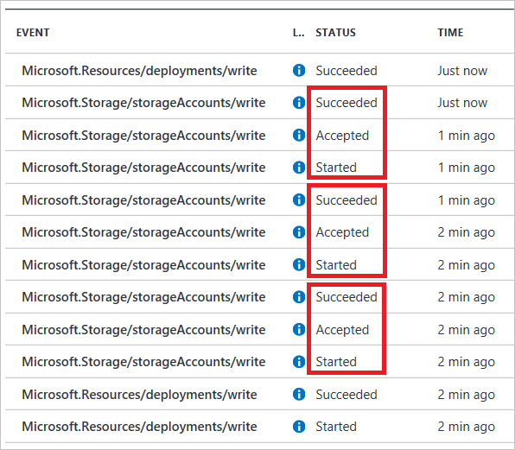Select 2 min ago time of storageAccounts Succeeded row
Image resolution: width=515 pixels, height=450 pixels.
[466, 297]
